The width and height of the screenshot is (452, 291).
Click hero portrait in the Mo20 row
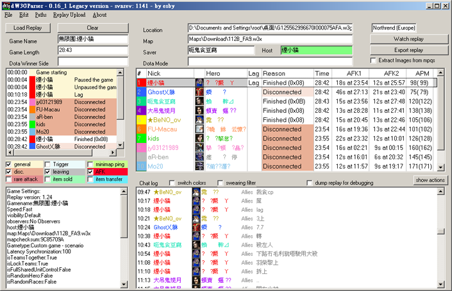click(199, 167)
